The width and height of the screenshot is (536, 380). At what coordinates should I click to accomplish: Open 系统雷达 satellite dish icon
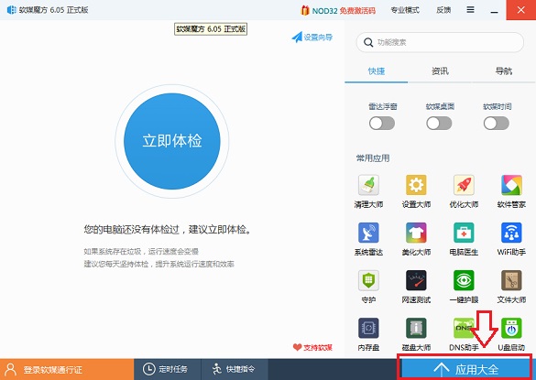coord(368,233)
